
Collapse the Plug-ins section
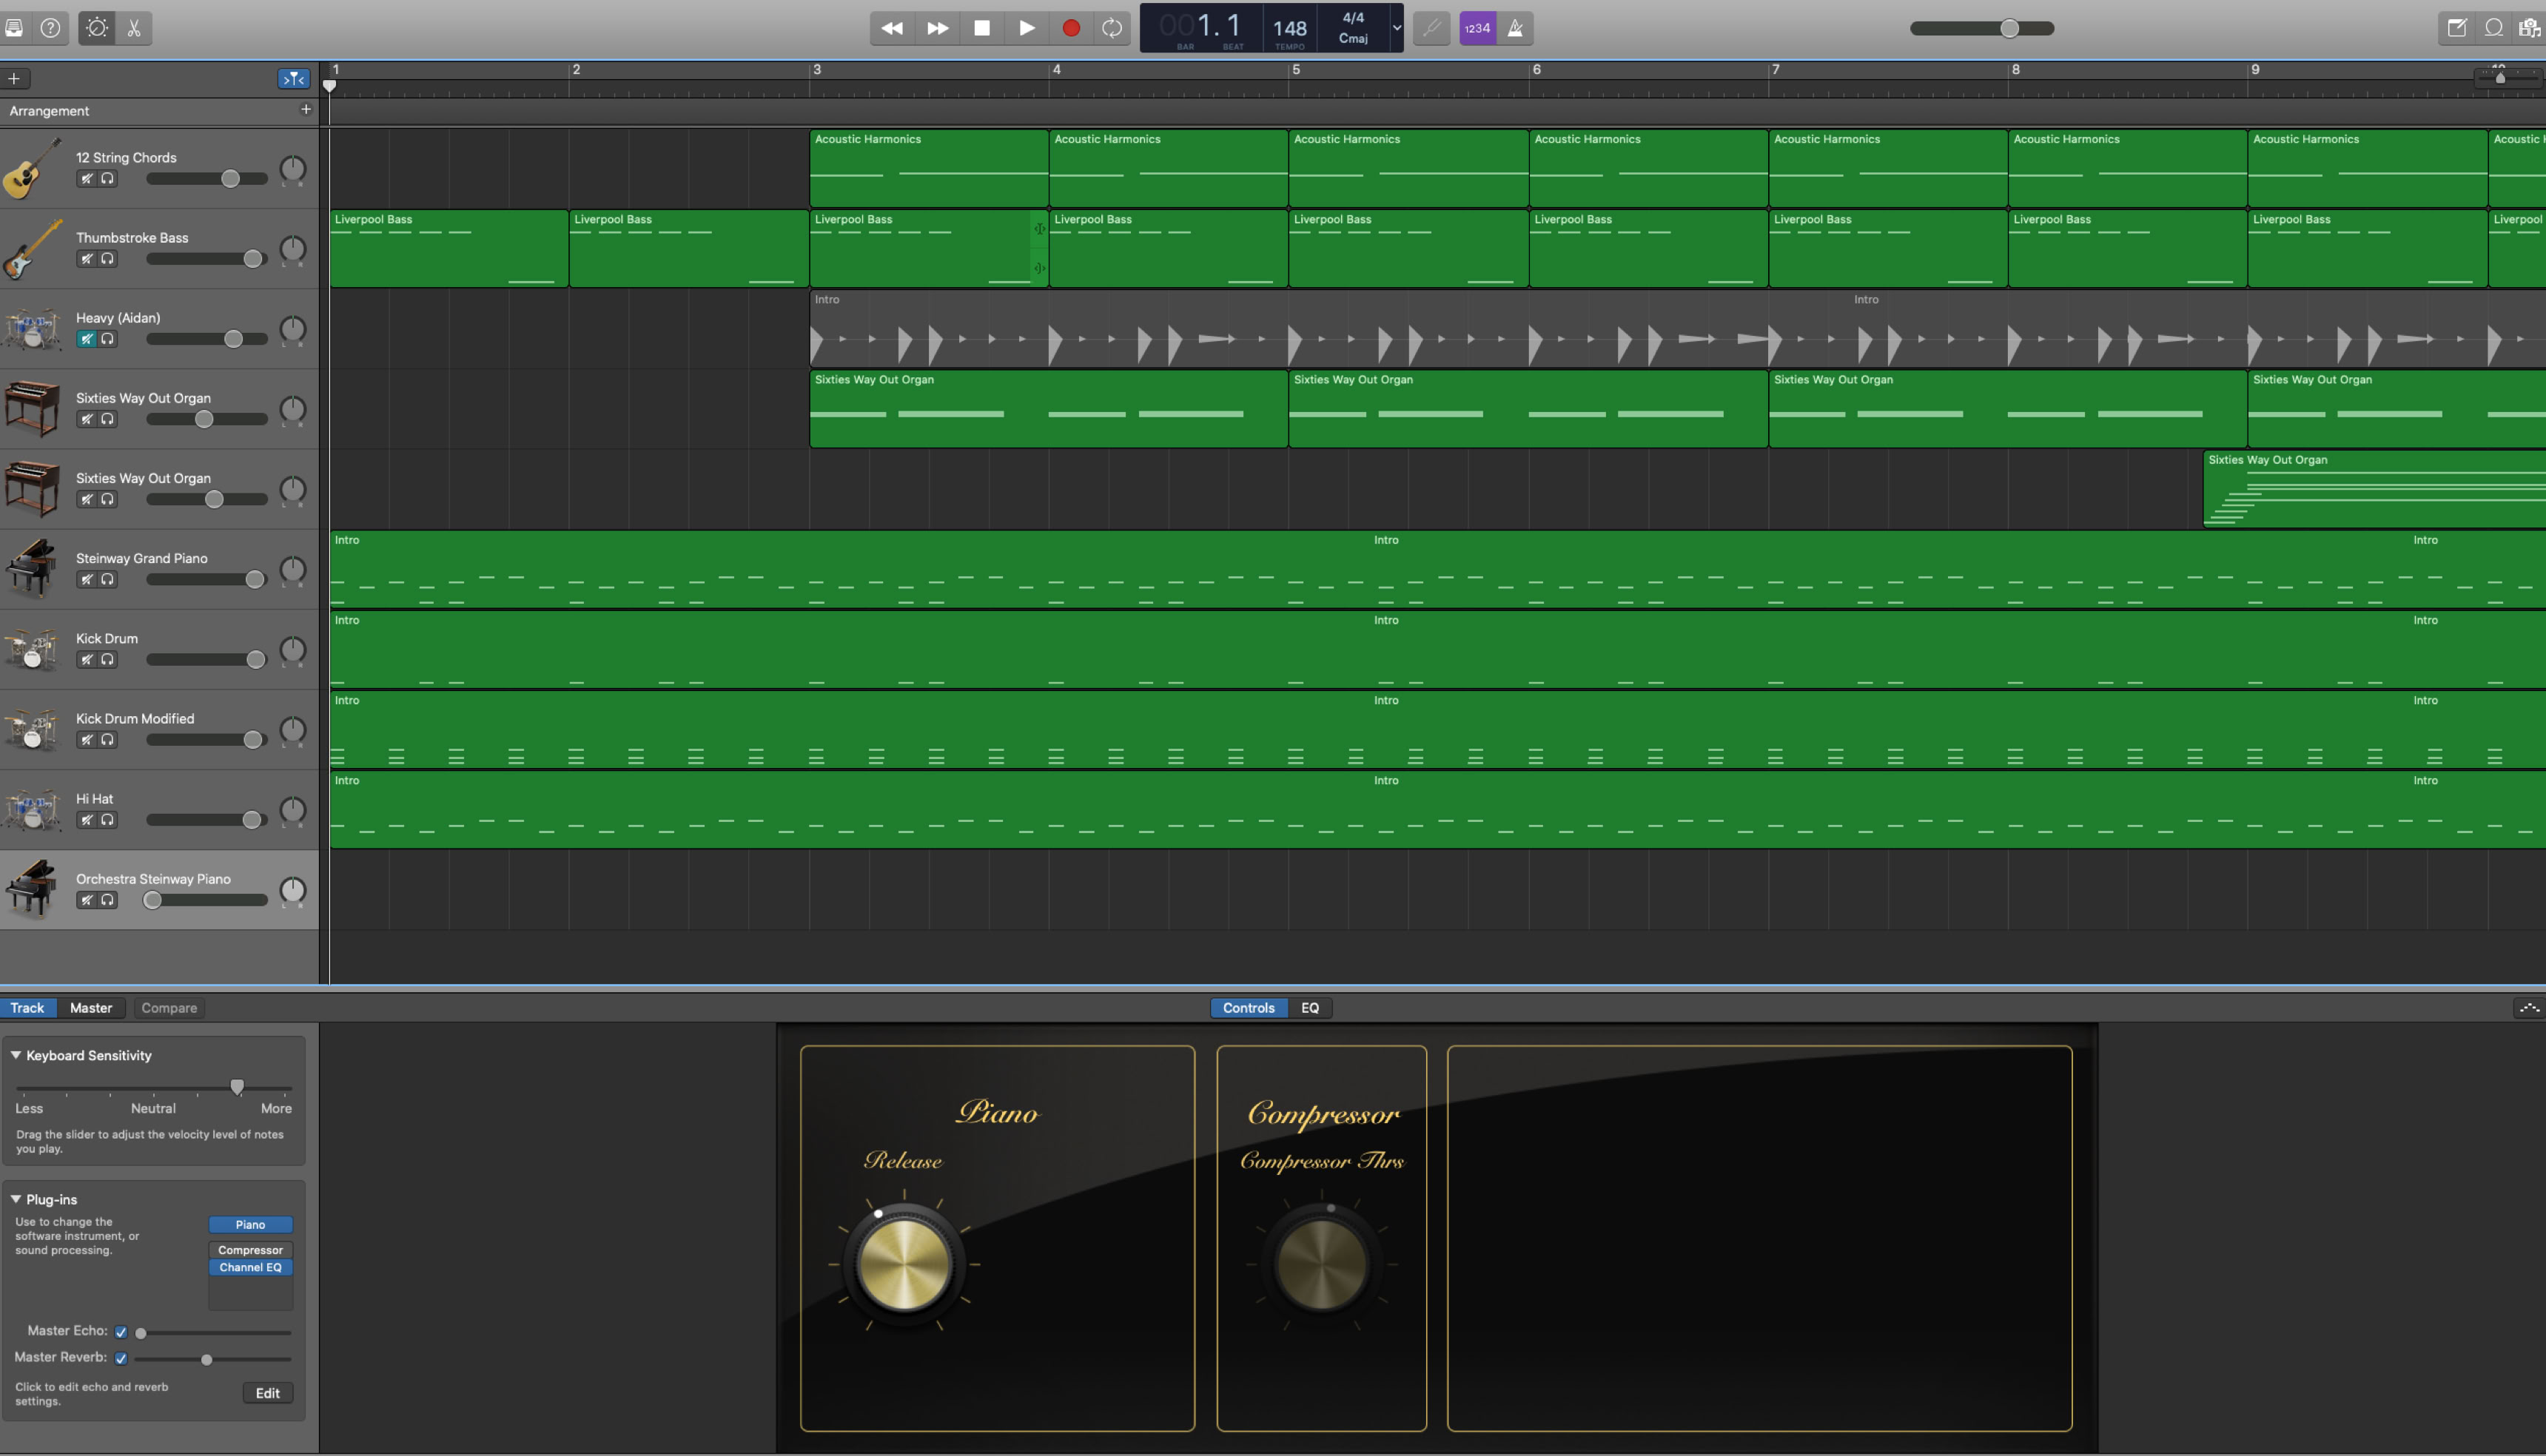tap(16, 1199)
